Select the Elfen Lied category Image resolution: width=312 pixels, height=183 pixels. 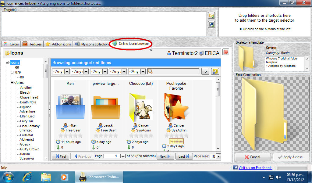(27, 116)
